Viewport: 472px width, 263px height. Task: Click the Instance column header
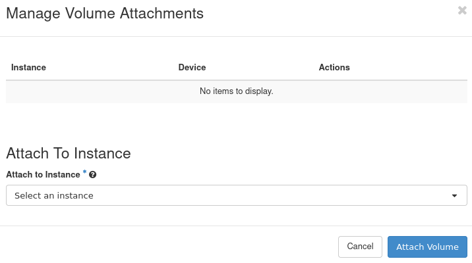[x=28, y=68]
